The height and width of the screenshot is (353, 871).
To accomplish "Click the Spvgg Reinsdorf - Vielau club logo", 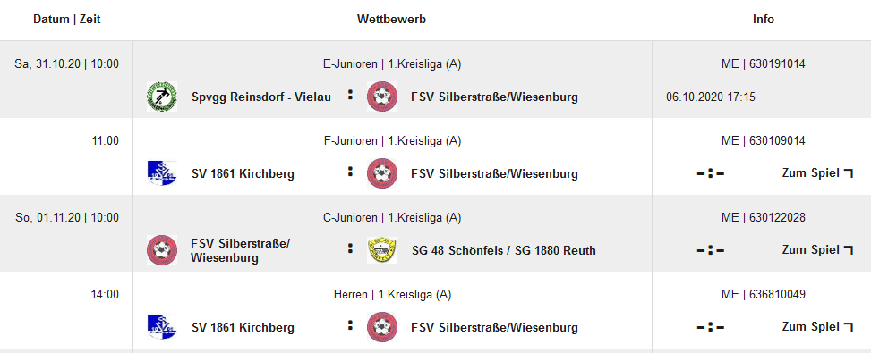I will (x=162, y=97).
